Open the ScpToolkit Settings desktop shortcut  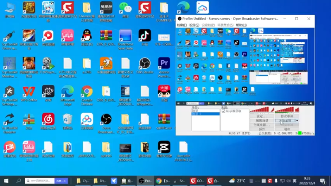[x=10, y=95]
